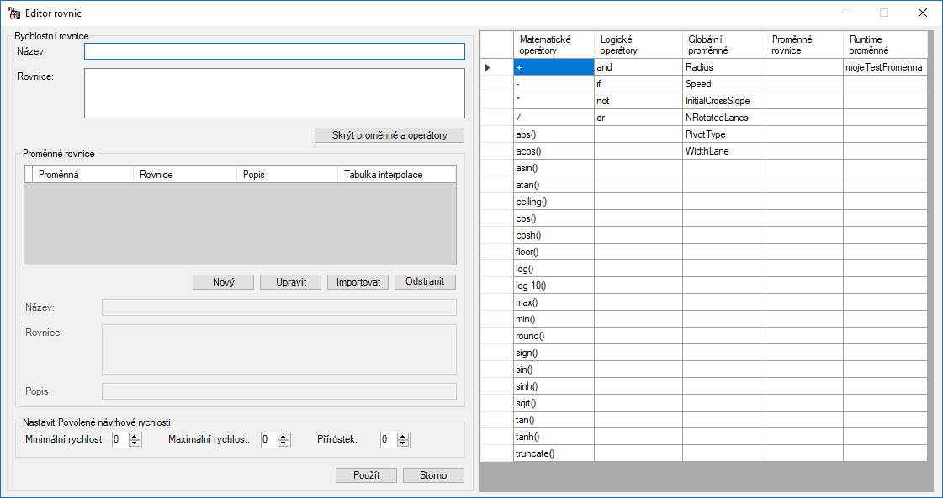Viewport: 943px width, 498px height.
Task: Click the Rovnice column header in variables table
Action: (x=185, y=175)
